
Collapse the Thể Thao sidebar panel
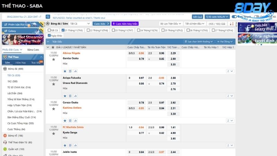tap(41, 57)
